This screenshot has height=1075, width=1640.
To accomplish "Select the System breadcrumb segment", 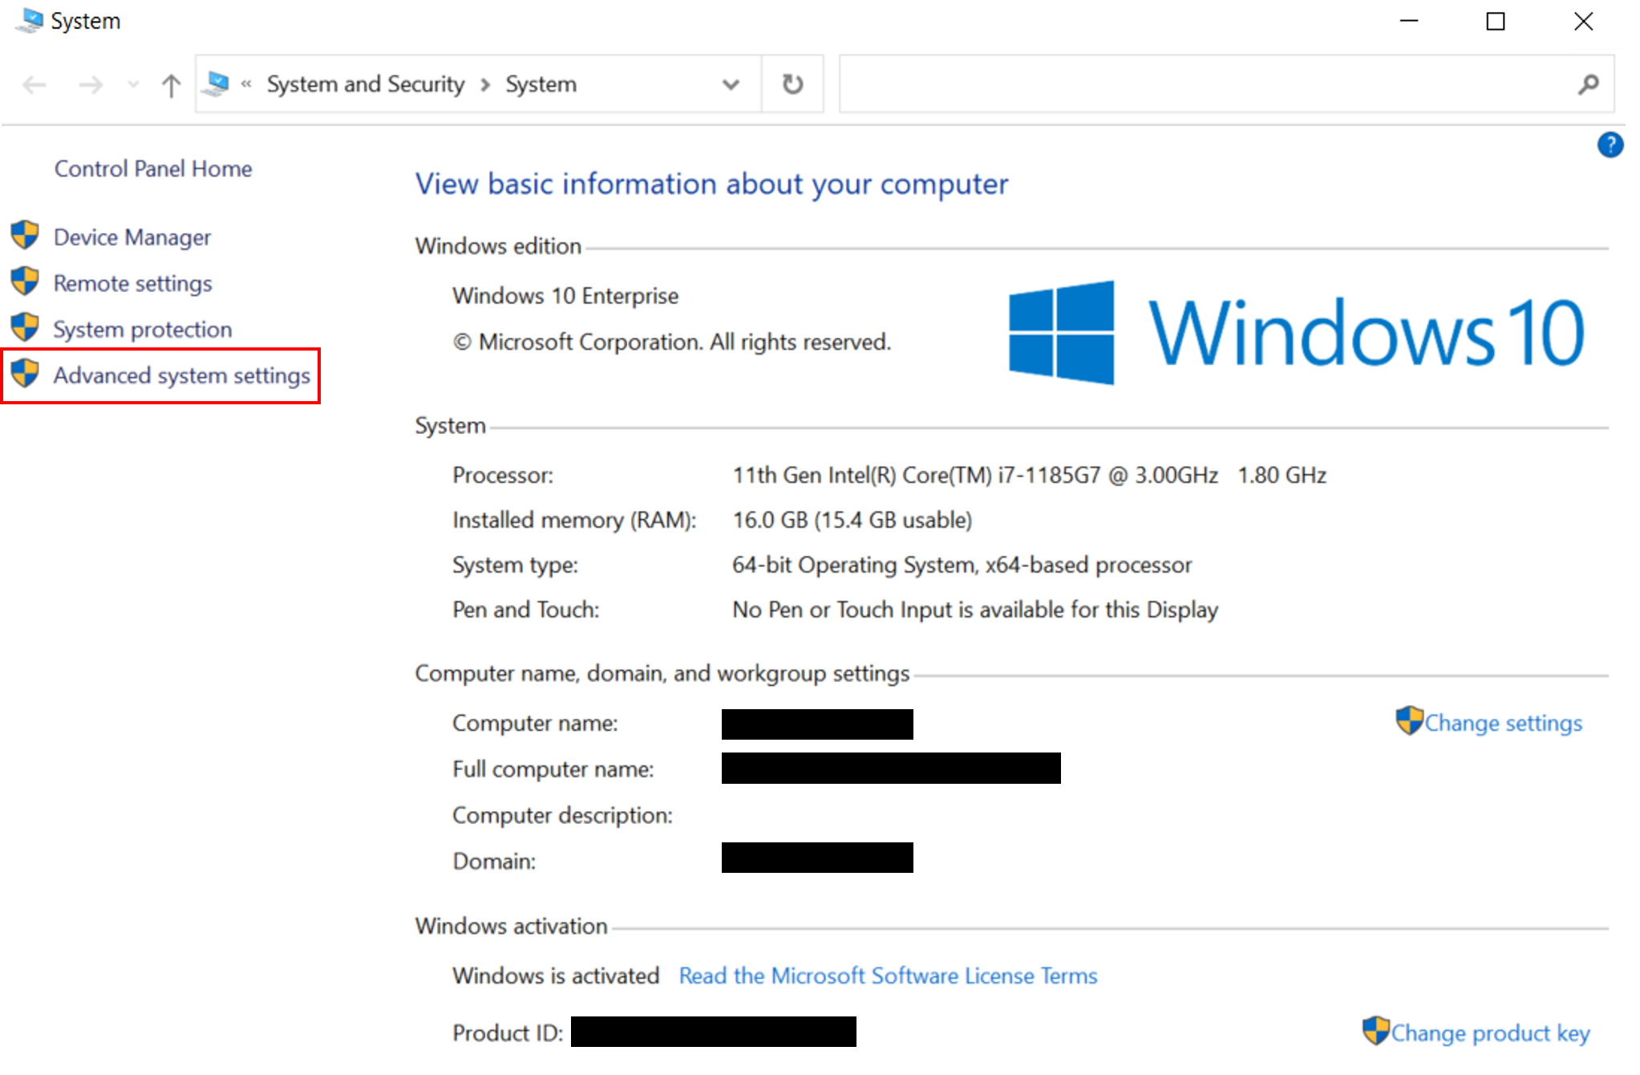I will [541, 84].
